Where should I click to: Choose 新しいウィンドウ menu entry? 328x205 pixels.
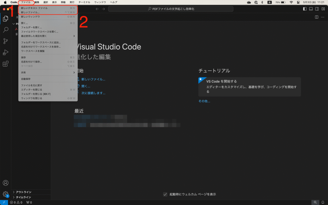48,17
